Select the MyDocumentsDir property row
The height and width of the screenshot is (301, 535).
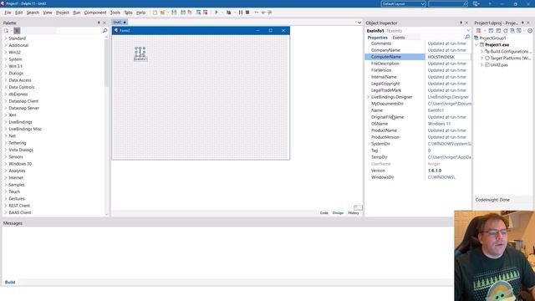pos(418,104)
